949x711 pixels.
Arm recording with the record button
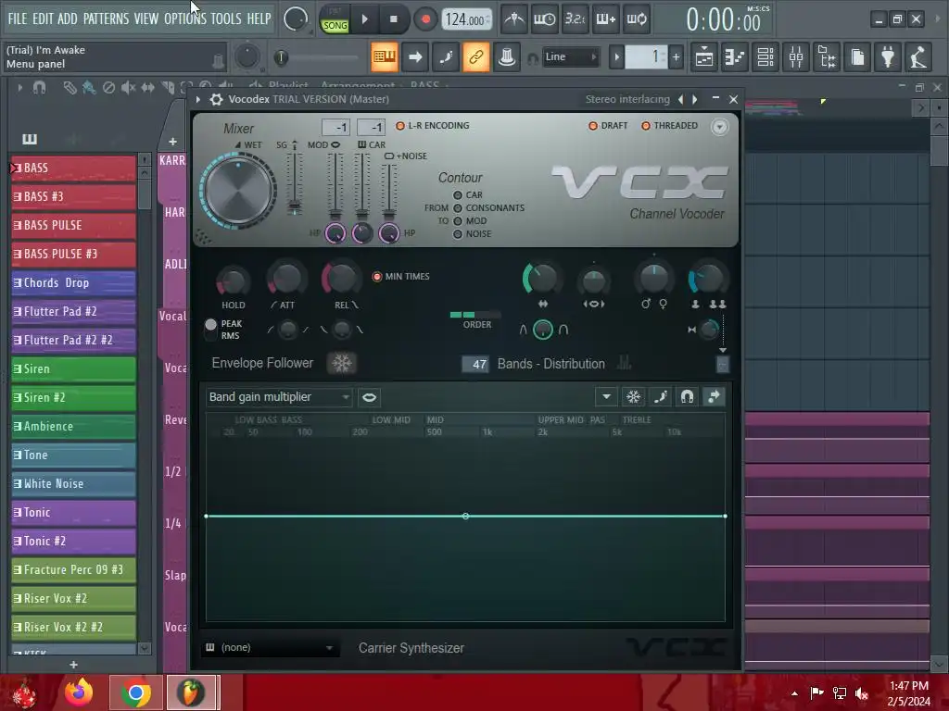pyautogui.click(x=425, y=19)
